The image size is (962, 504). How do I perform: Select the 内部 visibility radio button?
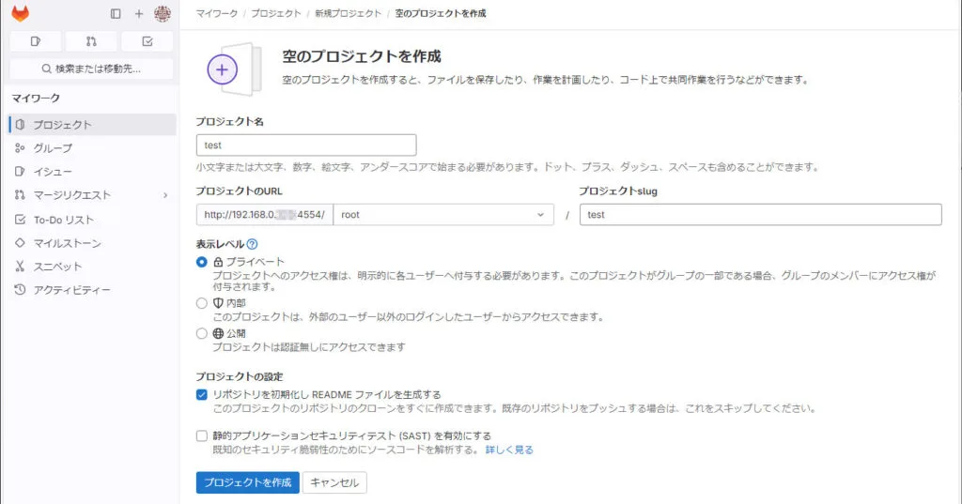coord(201,303)
